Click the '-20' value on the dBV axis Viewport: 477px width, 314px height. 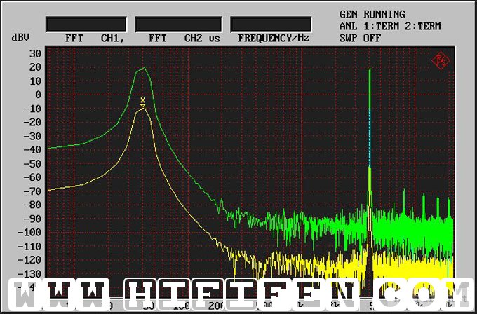32,122
